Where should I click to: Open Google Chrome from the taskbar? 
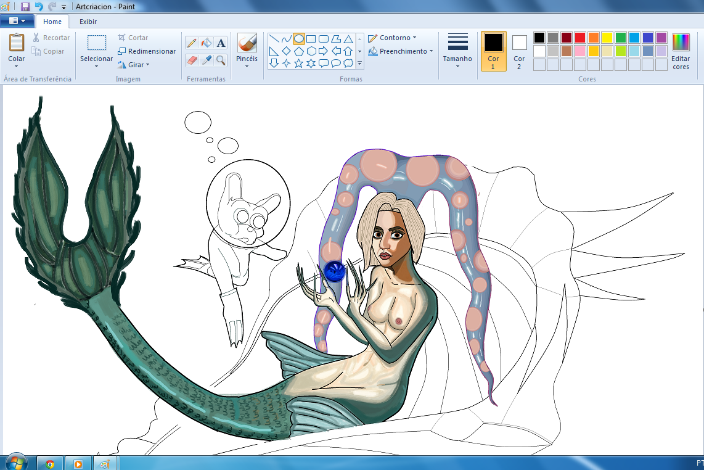pos(50,464)
